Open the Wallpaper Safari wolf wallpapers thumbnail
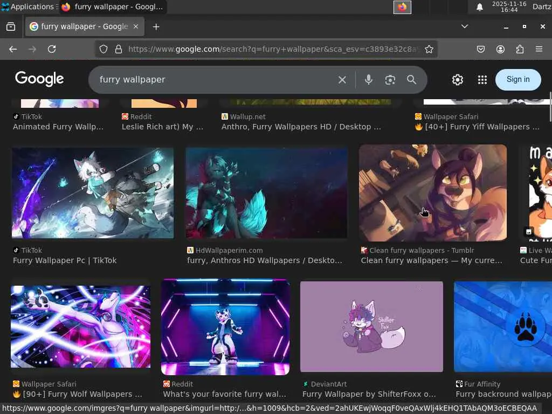 click(81, 326)
